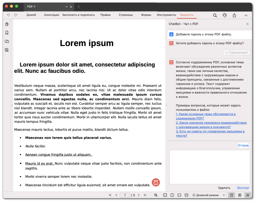Click the share icon in the toolbar
255x201 pixels.
coord(234,15)
